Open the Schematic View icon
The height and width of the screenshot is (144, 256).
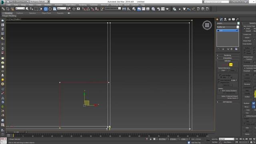pos(148,9)
